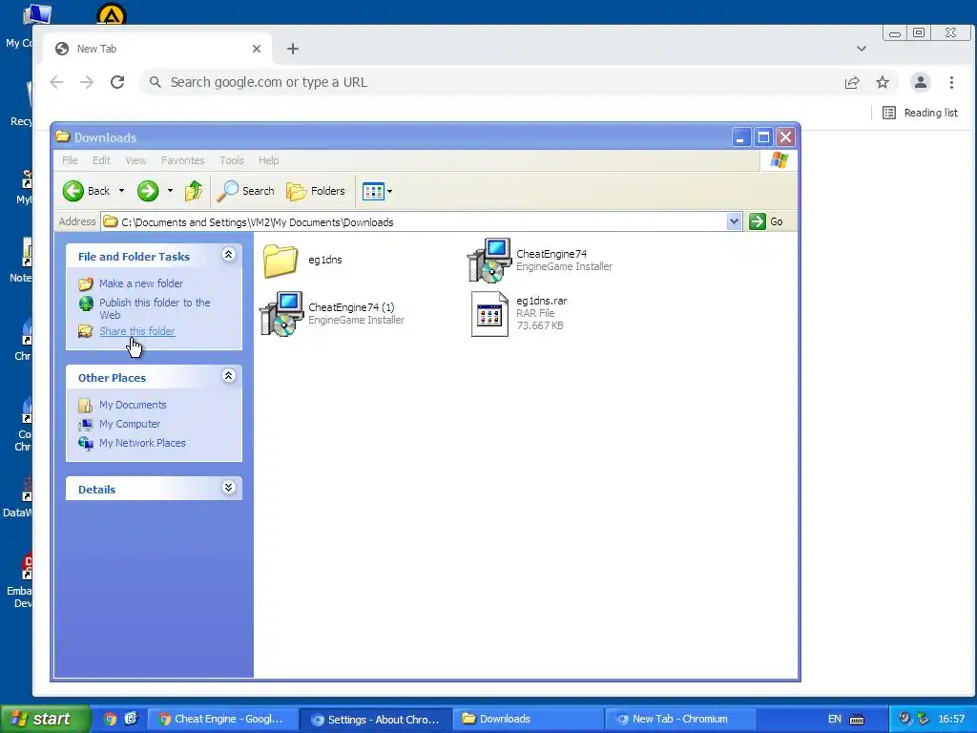977x733 pixels.
Task: Click the Chrome quick launch icon in taskbar
Action: coord(111,719)
